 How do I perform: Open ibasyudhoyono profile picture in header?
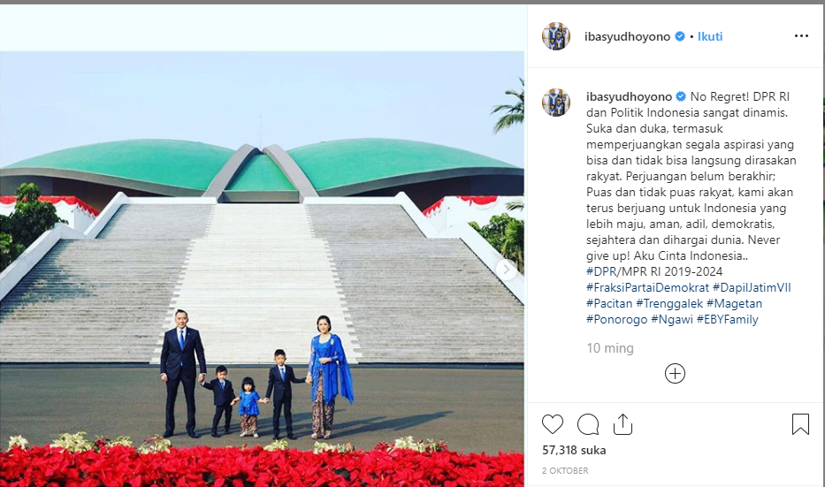[556, 36]
